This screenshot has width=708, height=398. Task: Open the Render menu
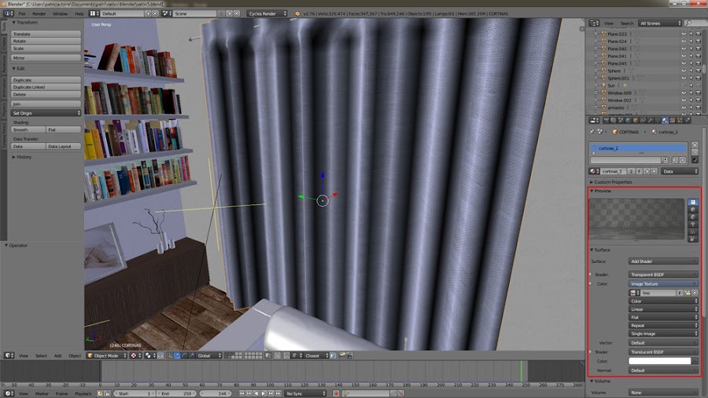[39, 13]
